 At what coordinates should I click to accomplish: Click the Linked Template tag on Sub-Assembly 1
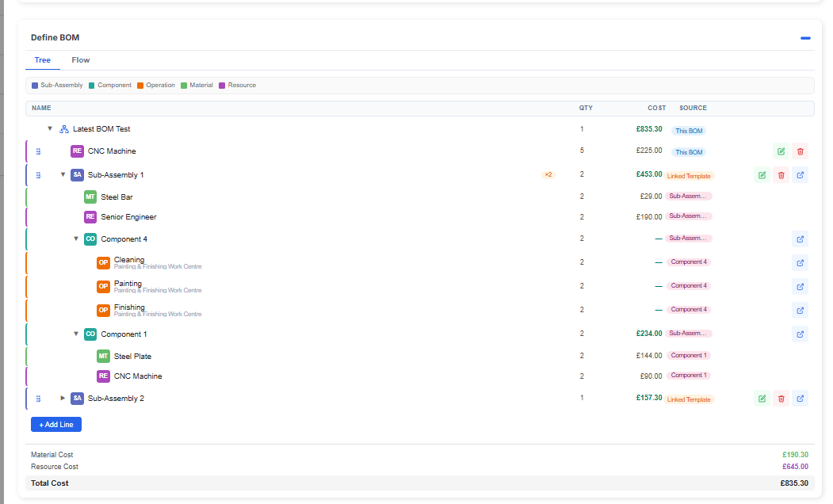point(689,176)
